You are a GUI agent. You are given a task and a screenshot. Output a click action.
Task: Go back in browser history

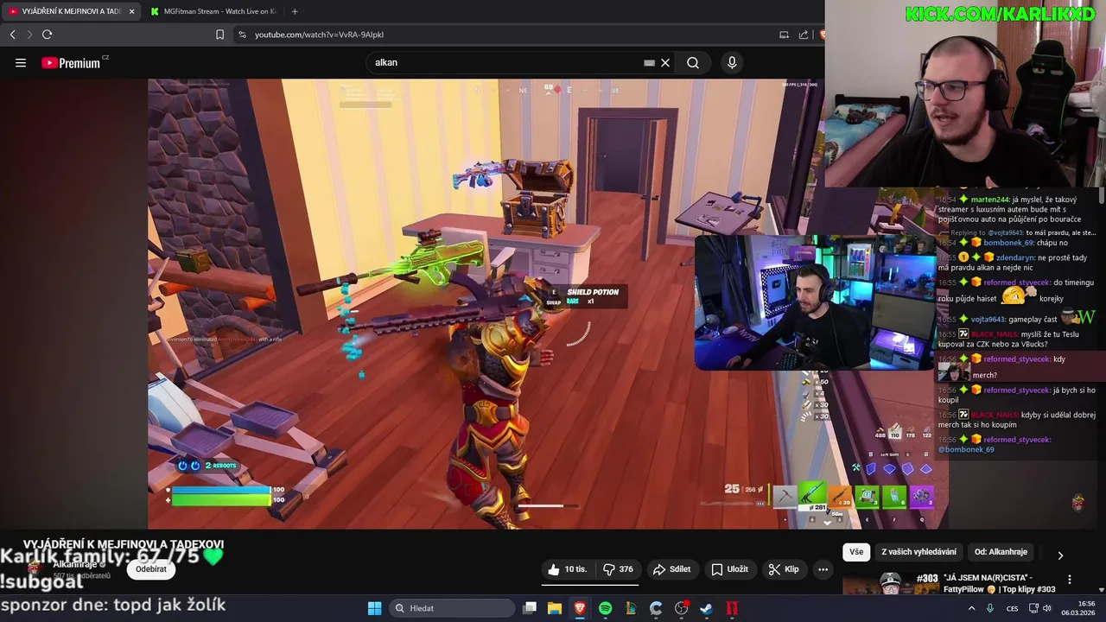(12, 35)
